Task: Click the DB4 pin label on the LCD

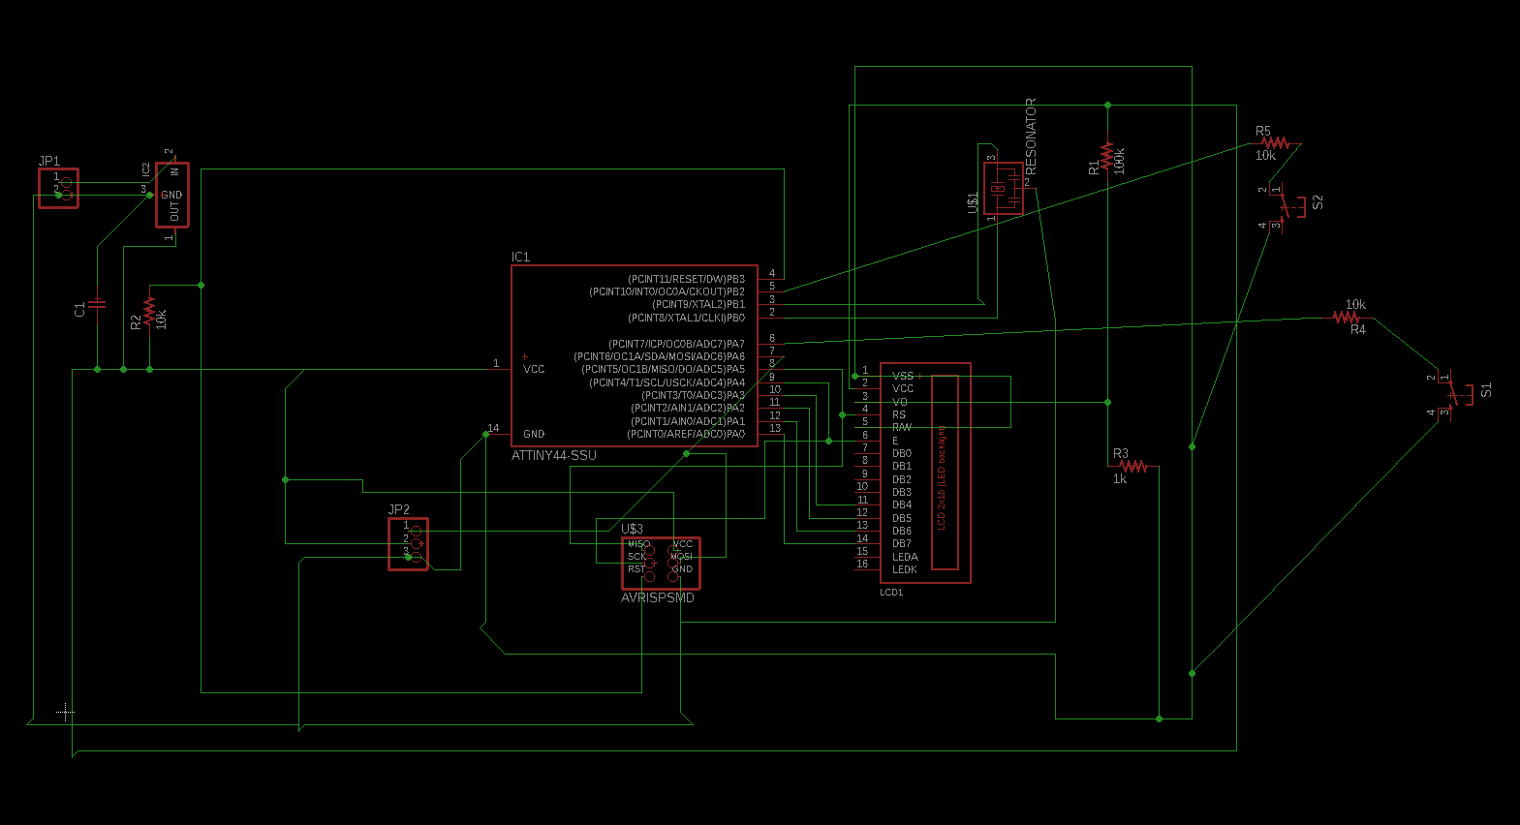Action: coord(902,504)
